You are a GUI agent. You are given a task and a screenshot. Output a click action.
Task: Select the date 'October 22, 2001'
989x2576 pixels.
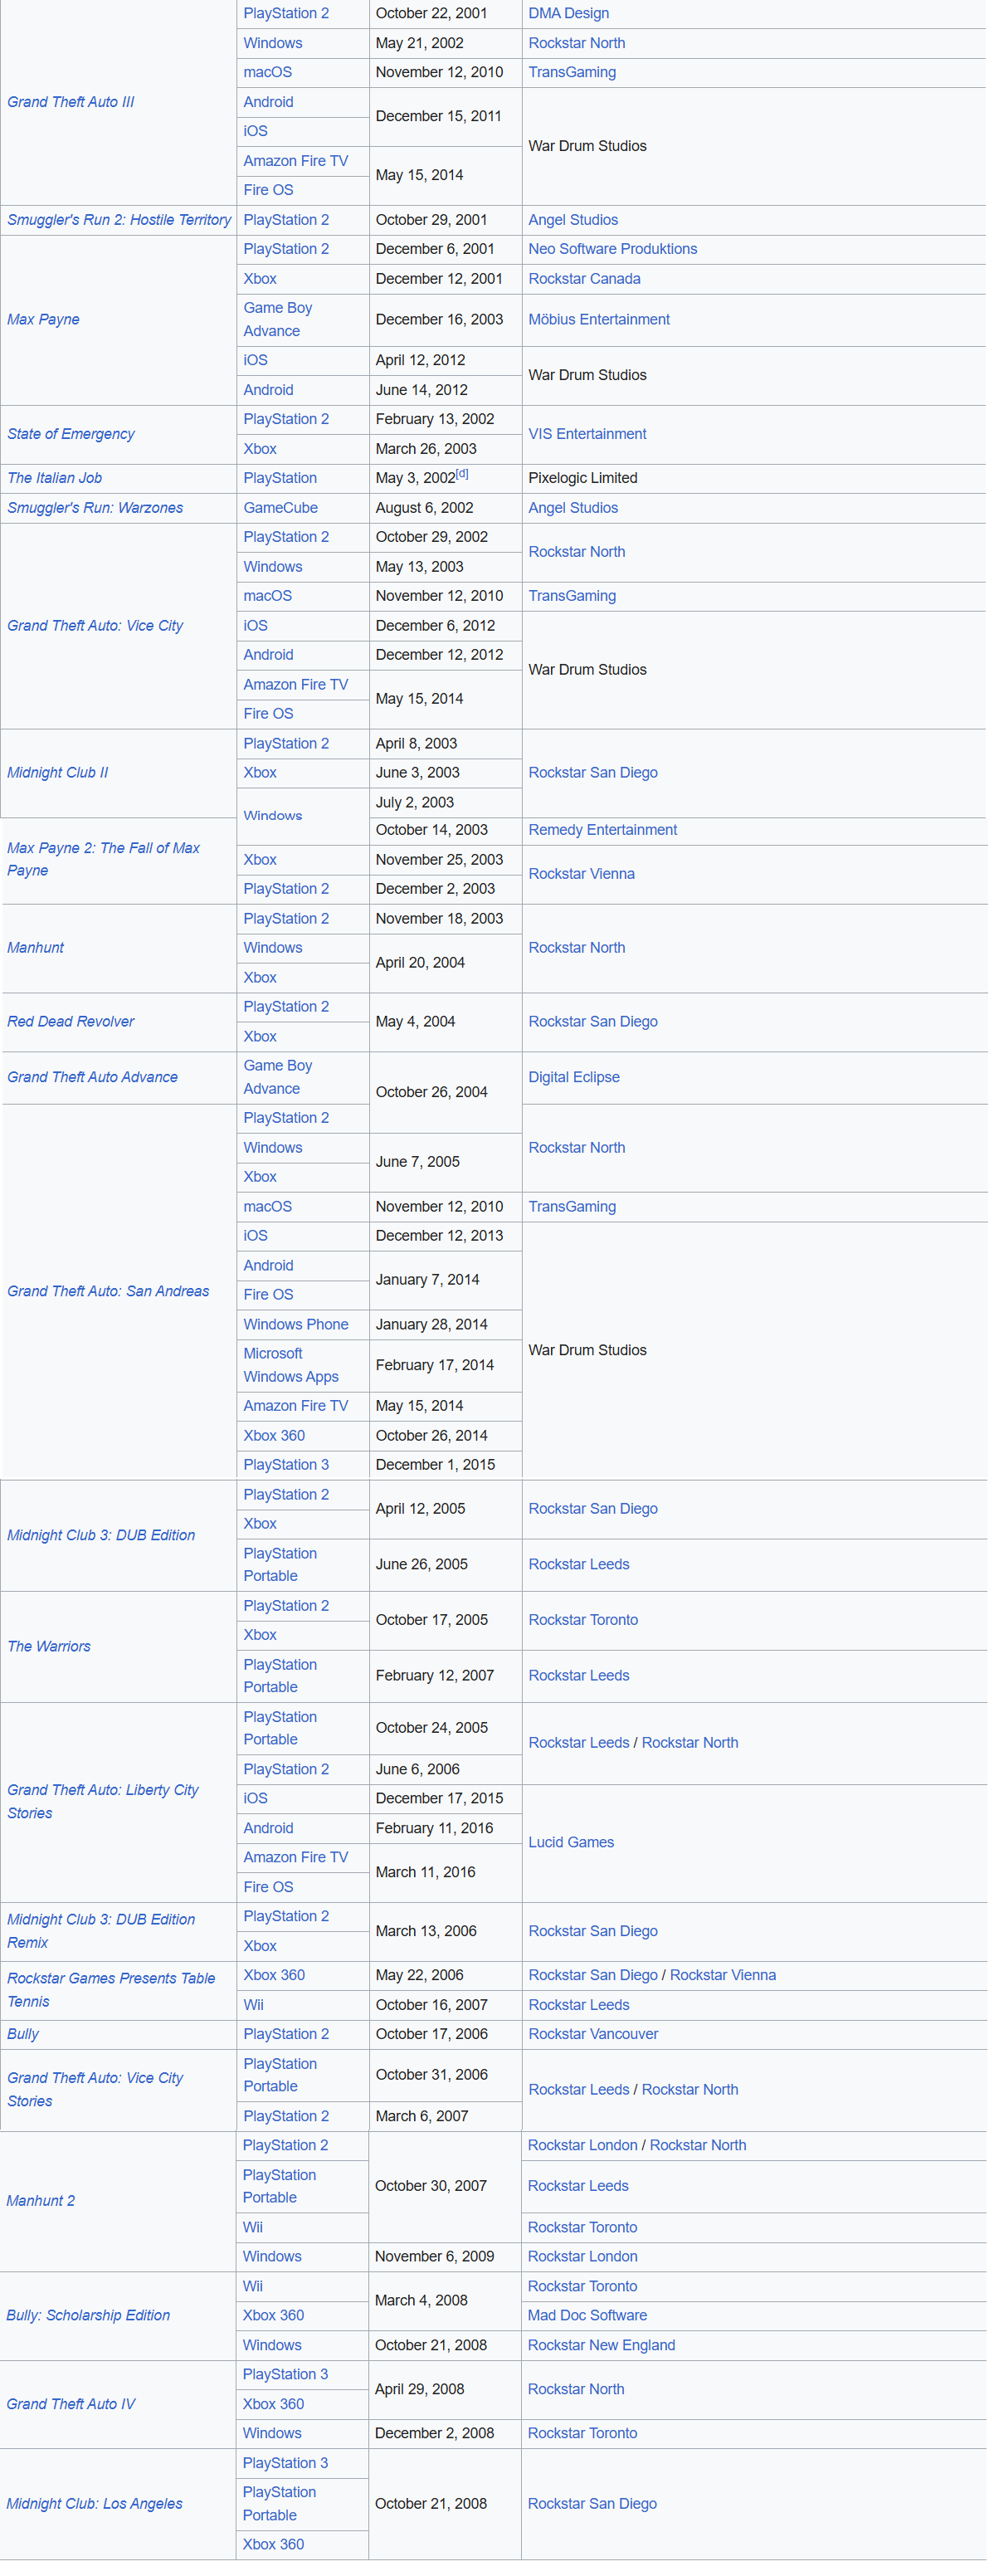(x=431, y=13)
